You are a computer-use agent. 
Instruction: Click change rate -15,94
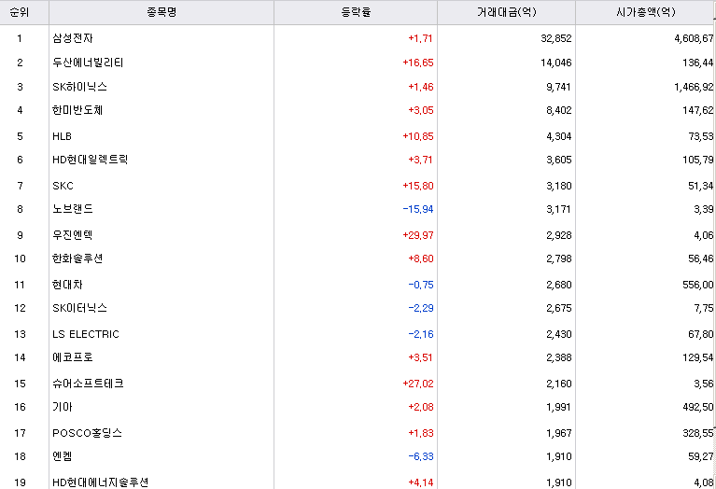point(418,209)
